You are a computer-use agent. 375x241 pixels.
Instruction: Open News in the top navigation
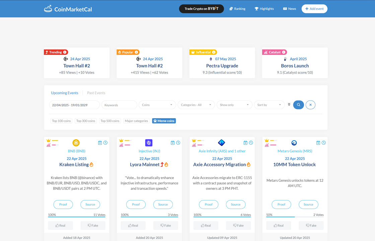pos(289,9)
